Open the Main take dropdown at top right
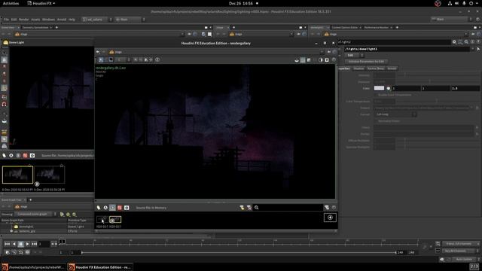 (451, 19)
